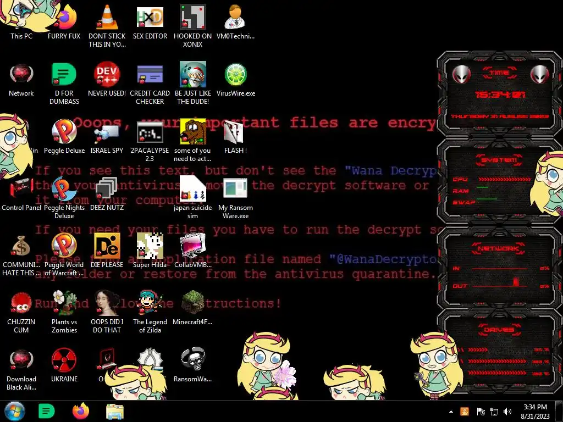Screen dimensions: 563x422
Task: Show hidden tray icons arrow
Action: point(451,412)
